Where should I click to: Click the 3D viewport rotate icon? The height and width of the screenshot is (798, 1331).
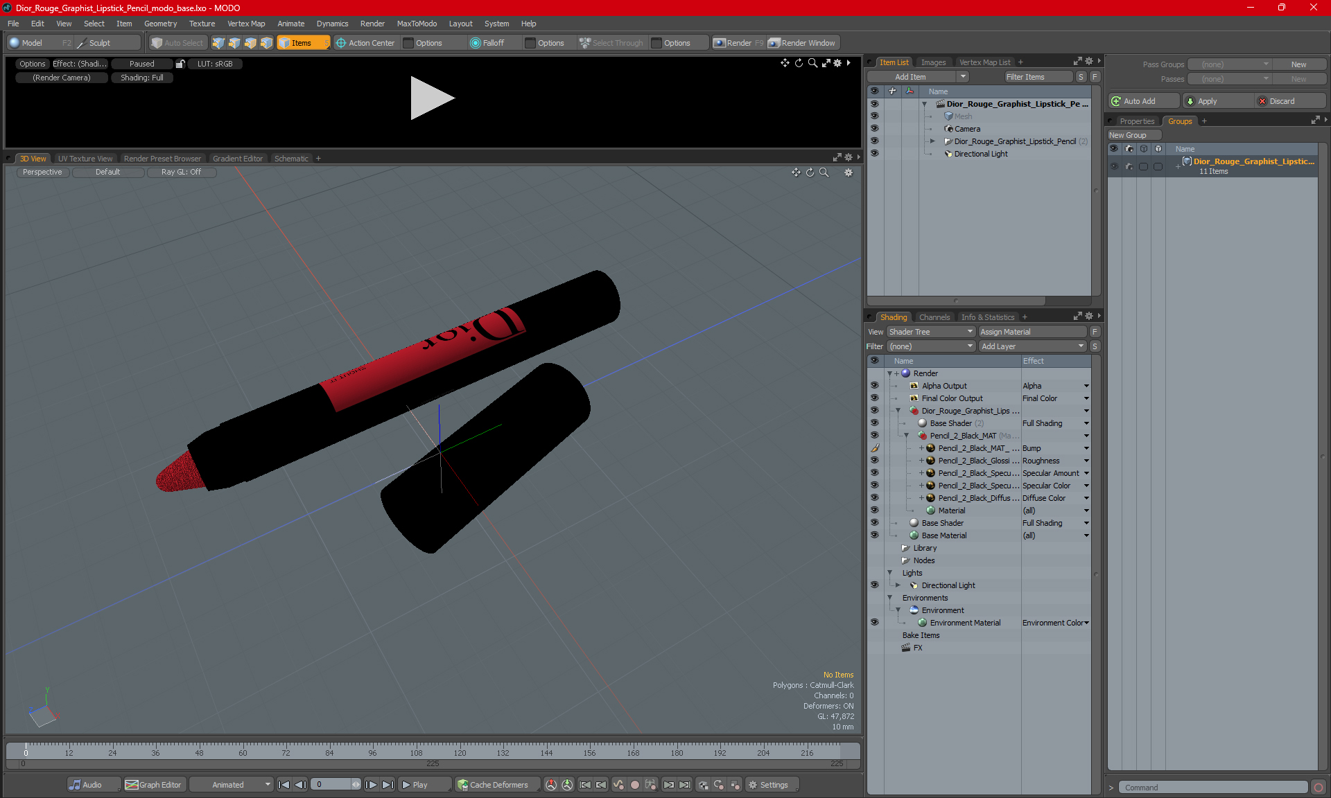[x=810, y=172]
